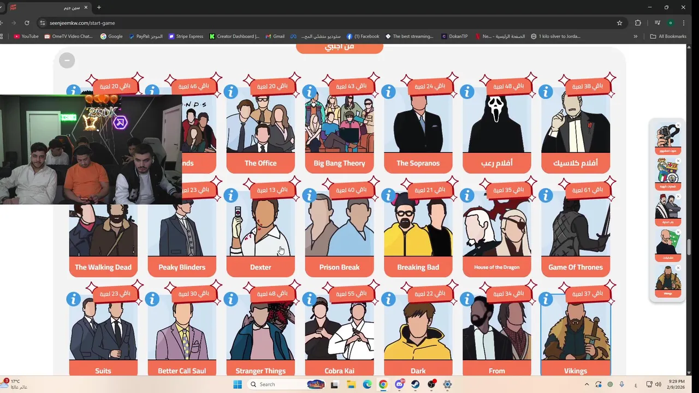Open info icon on Friends card
The height and width of the screenshot is (393, 699).
click(152, 91)
